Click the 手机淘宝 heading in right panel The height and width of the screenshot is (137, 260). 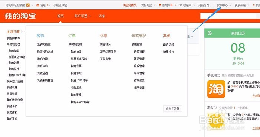[213, 76]
